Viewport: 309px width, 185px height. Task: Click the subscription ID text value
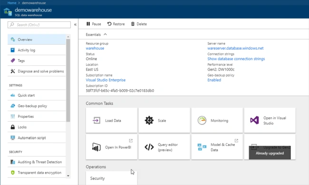click(x=120, y=91)
